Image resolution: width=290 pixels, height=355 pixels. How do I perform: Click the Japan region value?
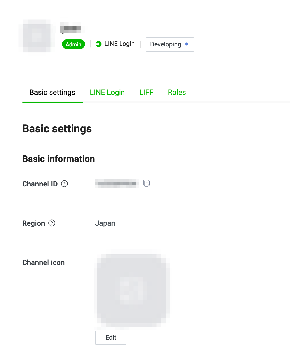(x=105, y=223)
